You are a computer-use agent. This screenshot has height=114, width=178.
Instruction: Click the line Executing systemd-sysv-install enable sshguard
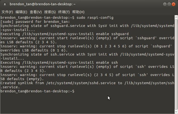point(65,34)
